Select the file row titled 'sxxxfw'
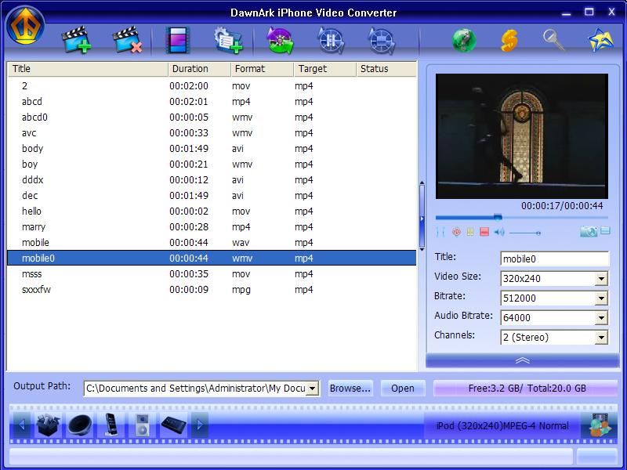627x470 pixels. 212,289
